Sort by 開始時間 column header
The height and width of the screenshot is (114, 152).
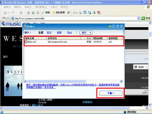(x=100, y=38)
